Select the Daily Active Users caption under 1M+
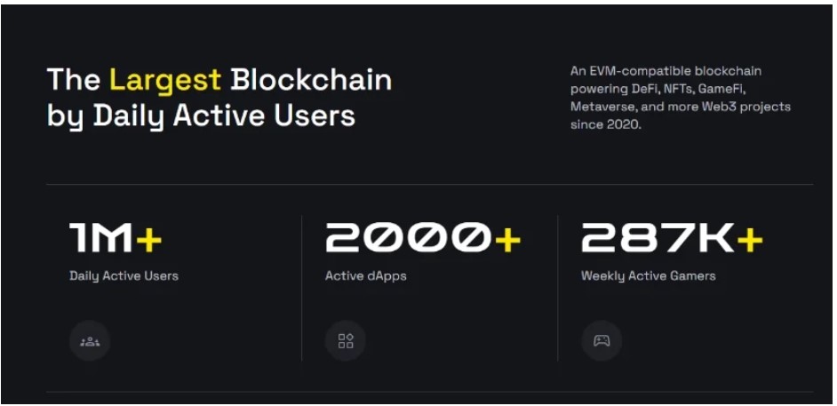 point(124,276)
